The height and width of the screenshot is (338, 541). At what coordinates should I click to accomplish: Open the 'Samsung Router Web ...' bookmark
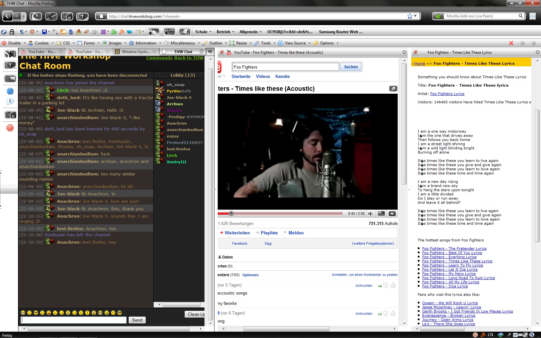point(340,32)
